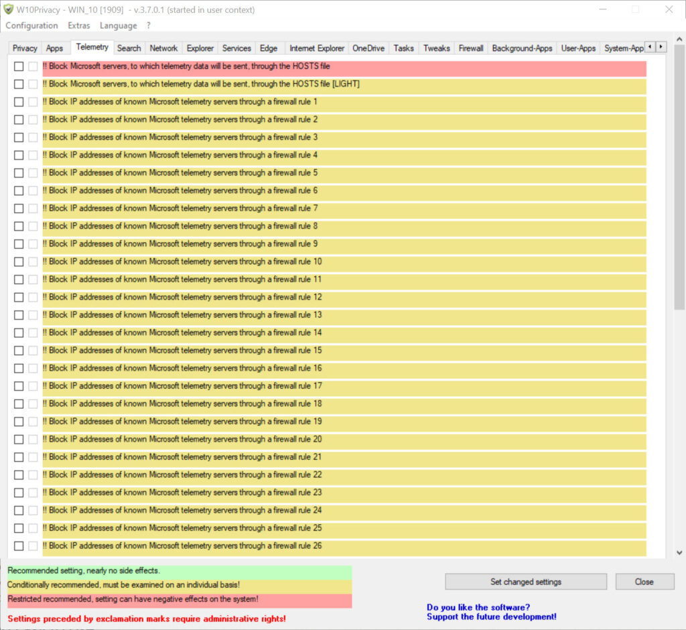Select the firewall rule 11 row text
The image size is (686, 630).
click(x=182, y=279)
